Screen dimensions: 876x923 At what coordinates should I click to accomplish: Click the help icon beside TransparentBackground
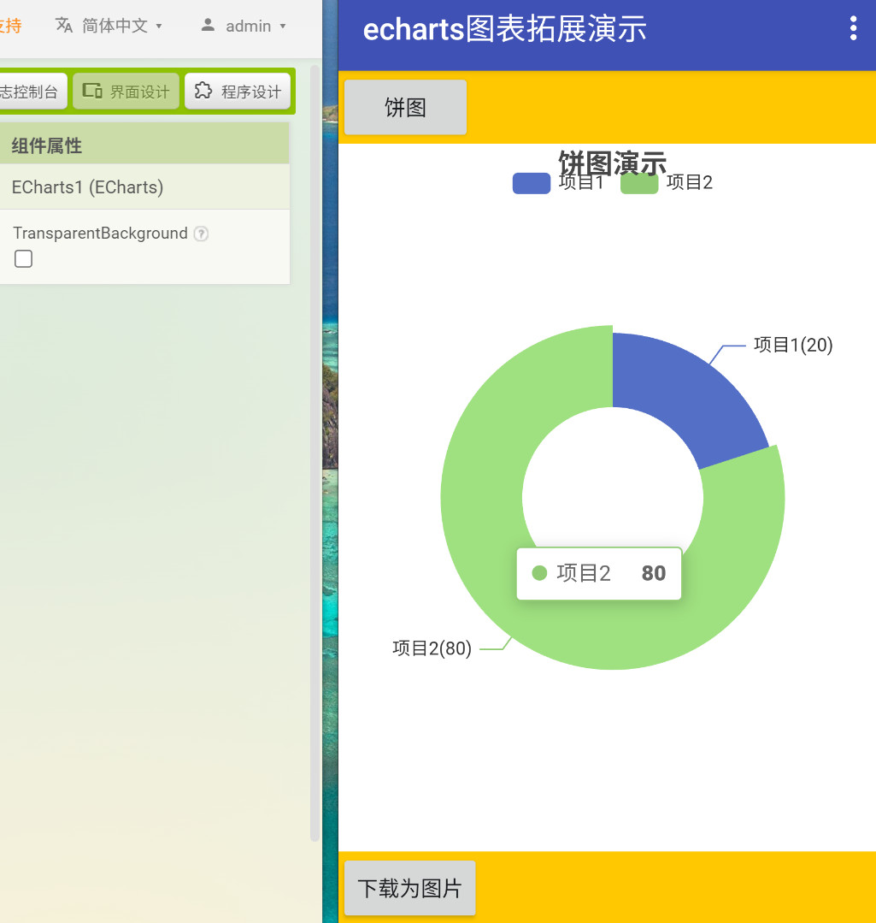(x=201, y=234)
